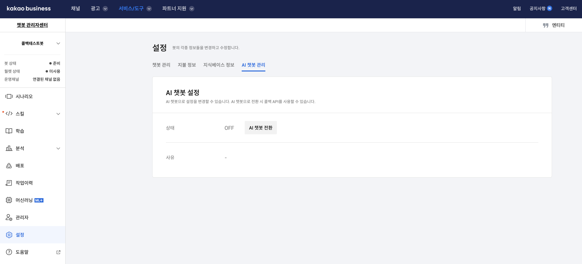This screenshot has height=264, width=582.
Task: Click 고객센터 in the top bar
Action: pyautogui.click(x=569, y=8)
